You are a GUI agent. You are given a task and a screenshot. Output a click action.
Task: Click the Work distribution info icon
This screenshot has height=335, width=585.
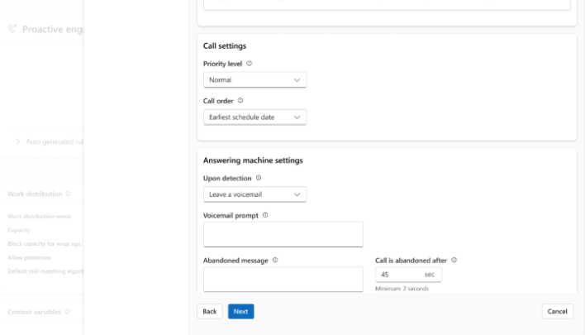click(x=69, y=194)
